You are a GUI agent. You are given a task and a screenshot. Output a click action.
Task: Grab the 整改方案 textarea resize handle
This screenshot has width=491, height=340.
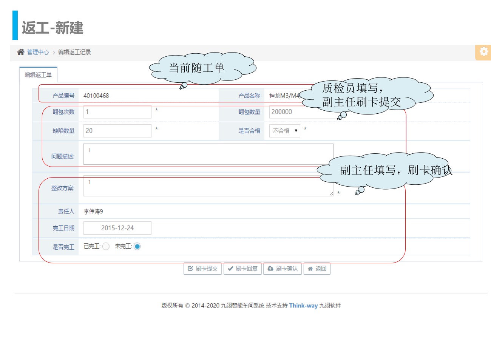(x=331, y=194)
